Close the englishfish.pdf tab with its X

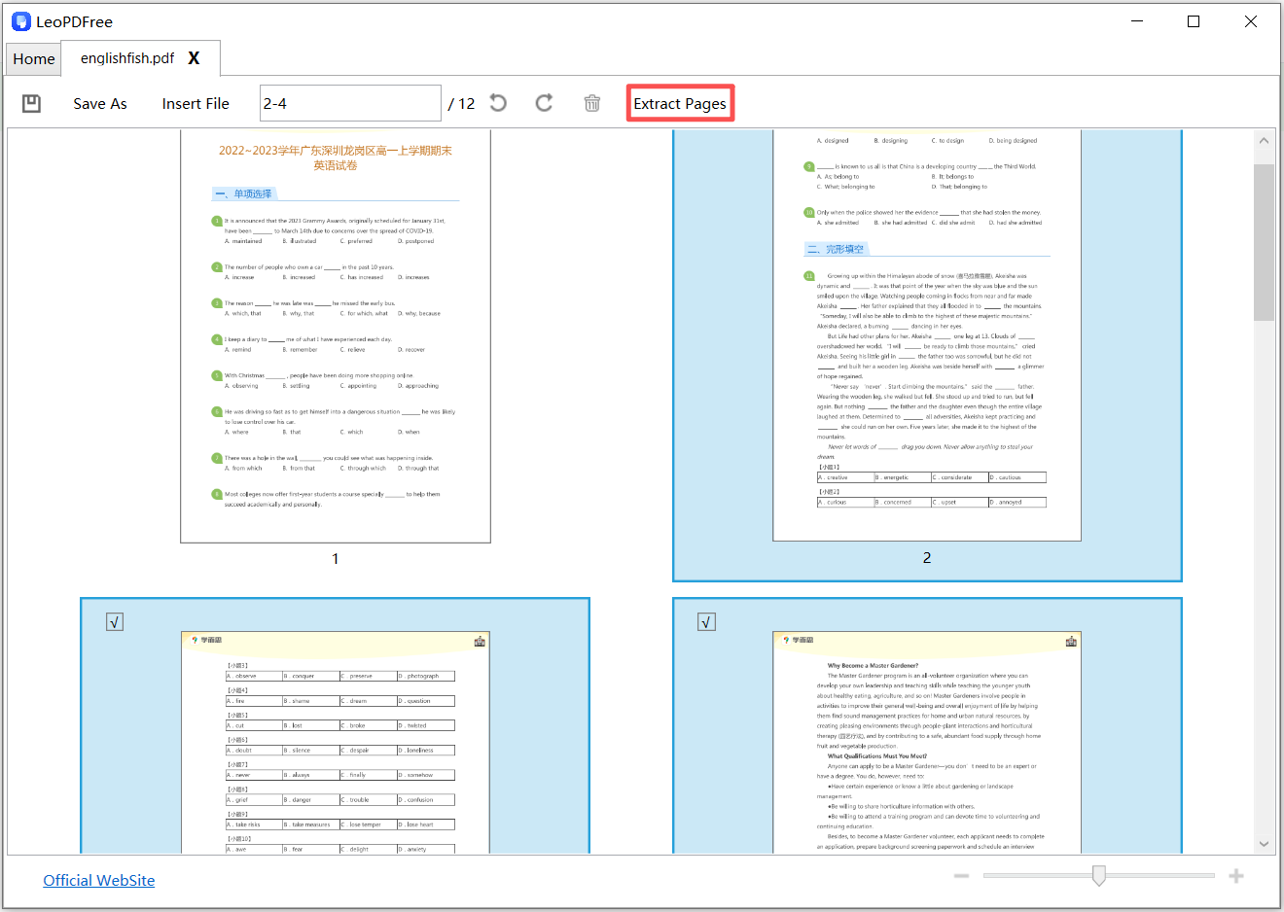tap(194, 58)
